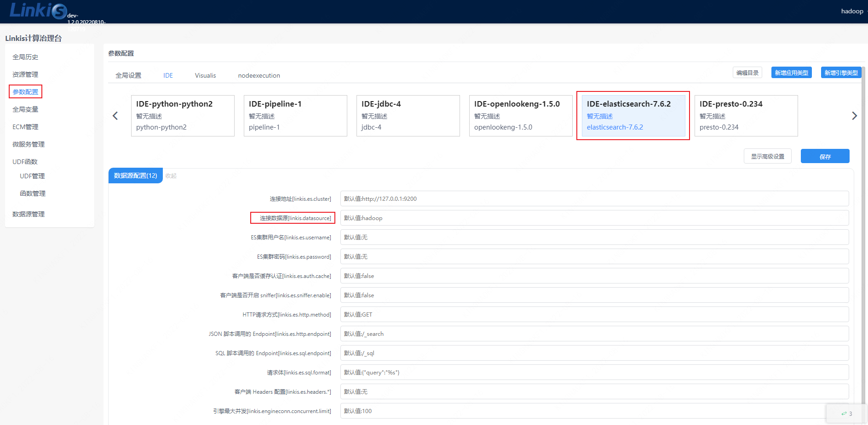Select the 全局设置 tab
Viewport: 868px width, 425px height.
click(128, 75)
